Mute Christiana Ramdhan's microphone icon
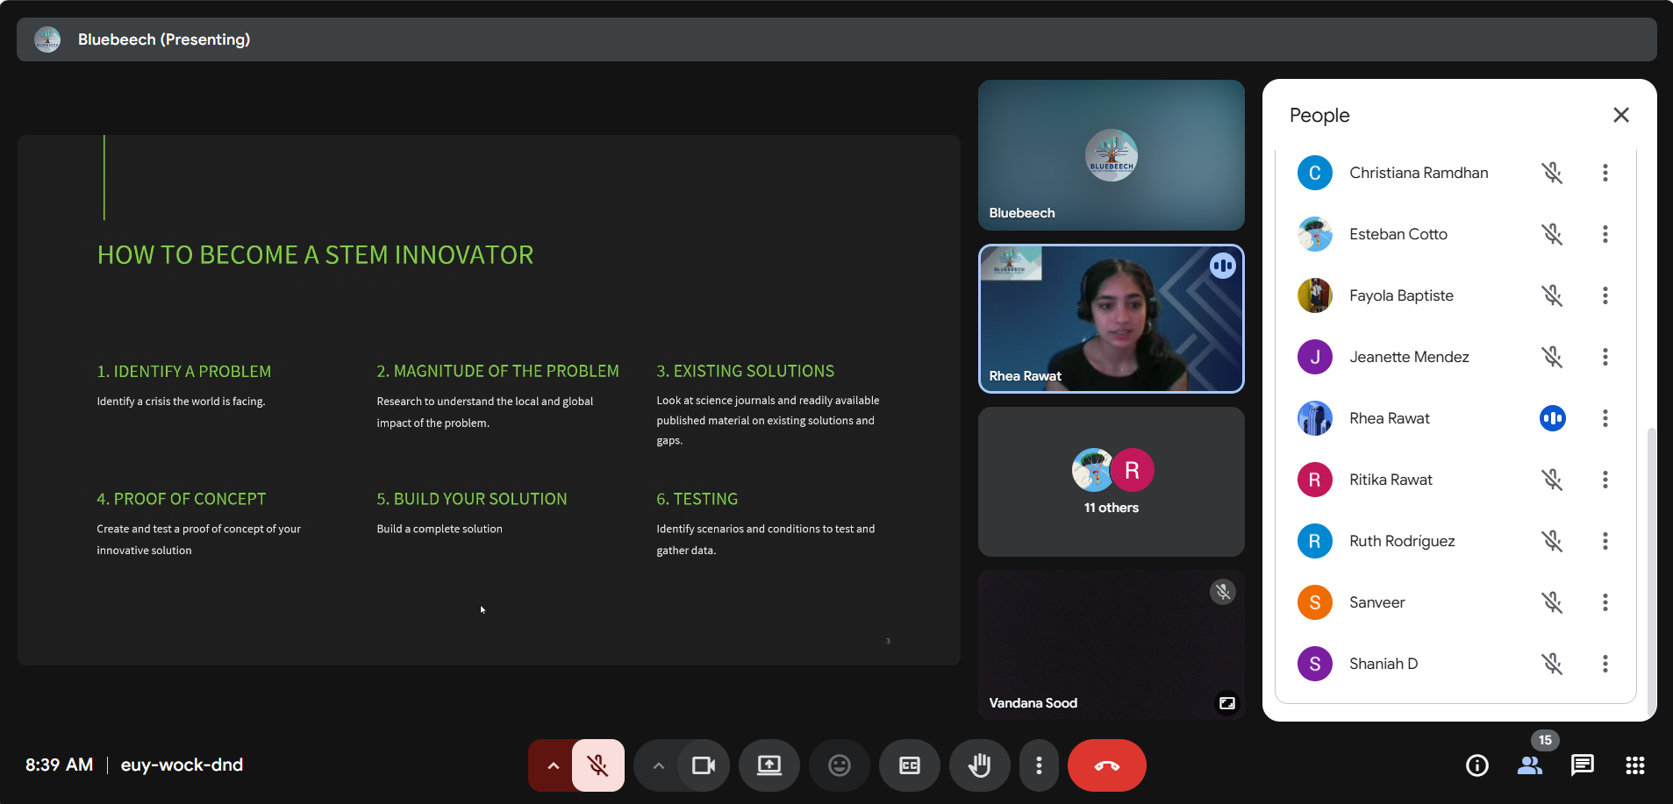 click(1552, 173)
